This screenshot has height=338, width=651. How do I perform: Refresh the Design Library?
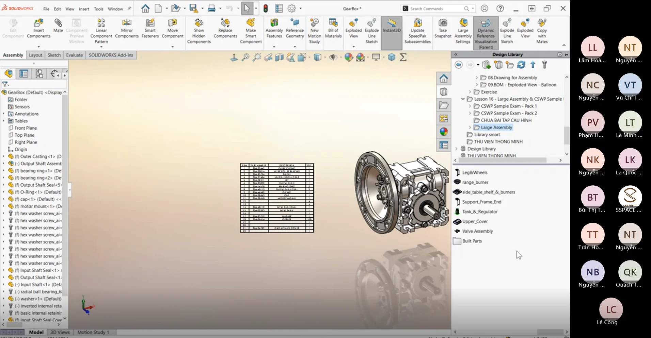[521, 65]
